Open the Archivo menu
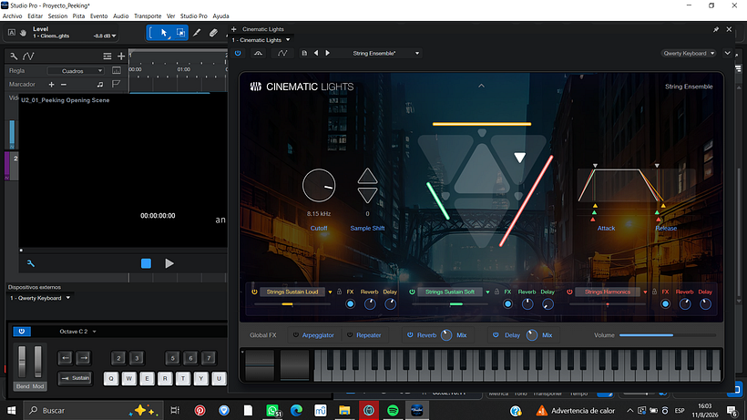747x420 pixels. pyautogui.click(x=13, y=16)
